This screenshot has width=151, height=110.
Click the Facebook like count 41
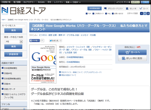(42, 40)
